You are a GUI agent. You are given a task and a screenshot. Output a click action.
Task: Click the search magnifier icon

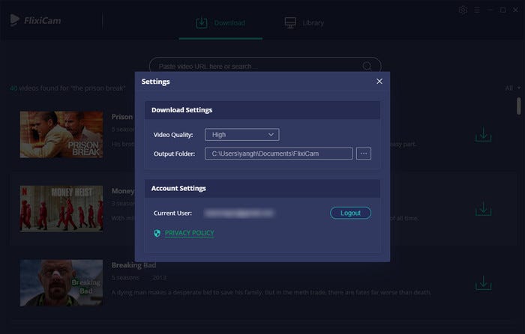point(367,66)
